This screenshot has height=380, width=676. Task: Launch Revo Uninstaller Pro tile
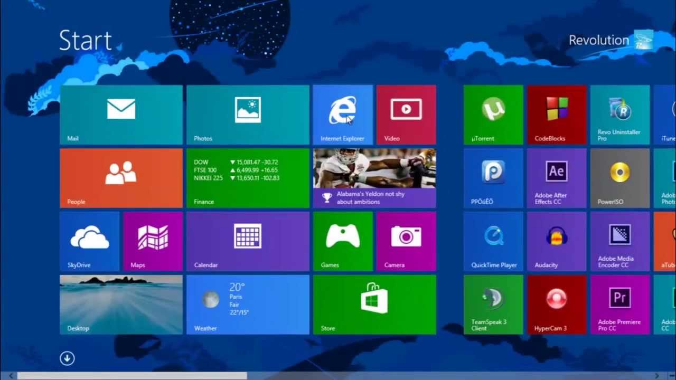[x=620, y=115]
